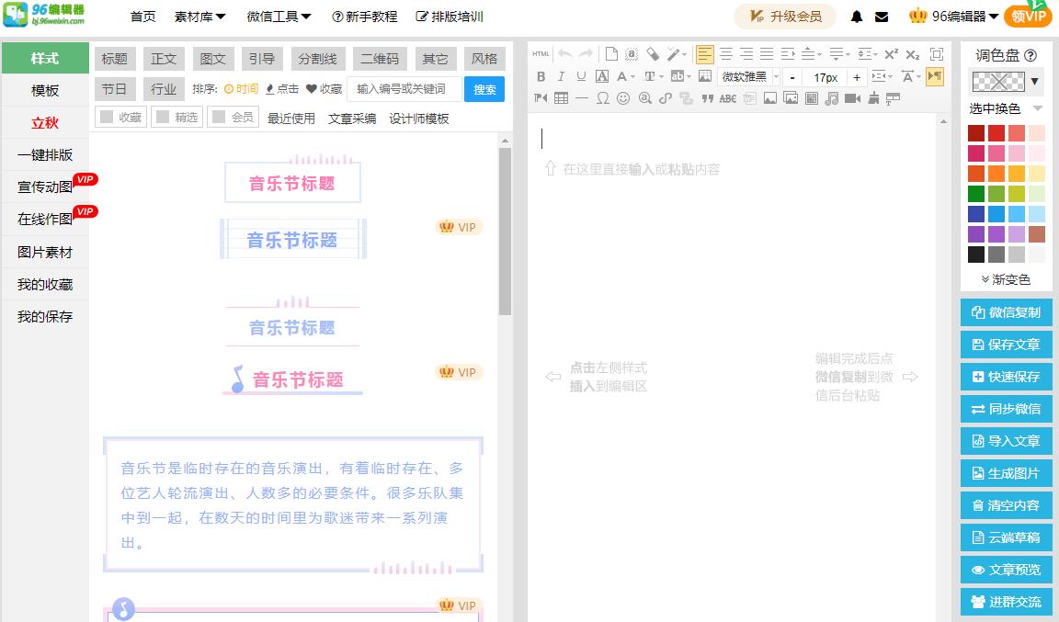
Task: Enable the 精选 filter checkbox
Action: [162, 117]
